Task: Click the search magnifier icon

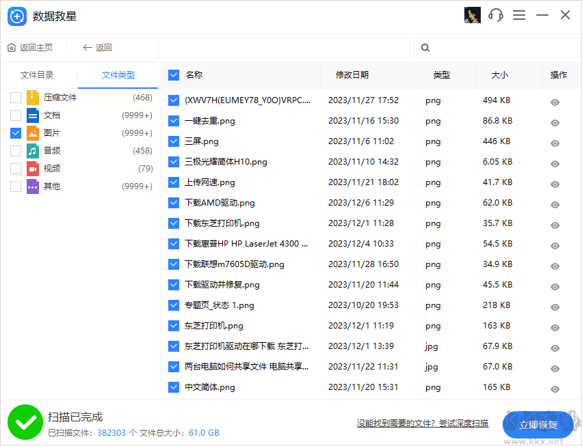Action: click(425, 48)
